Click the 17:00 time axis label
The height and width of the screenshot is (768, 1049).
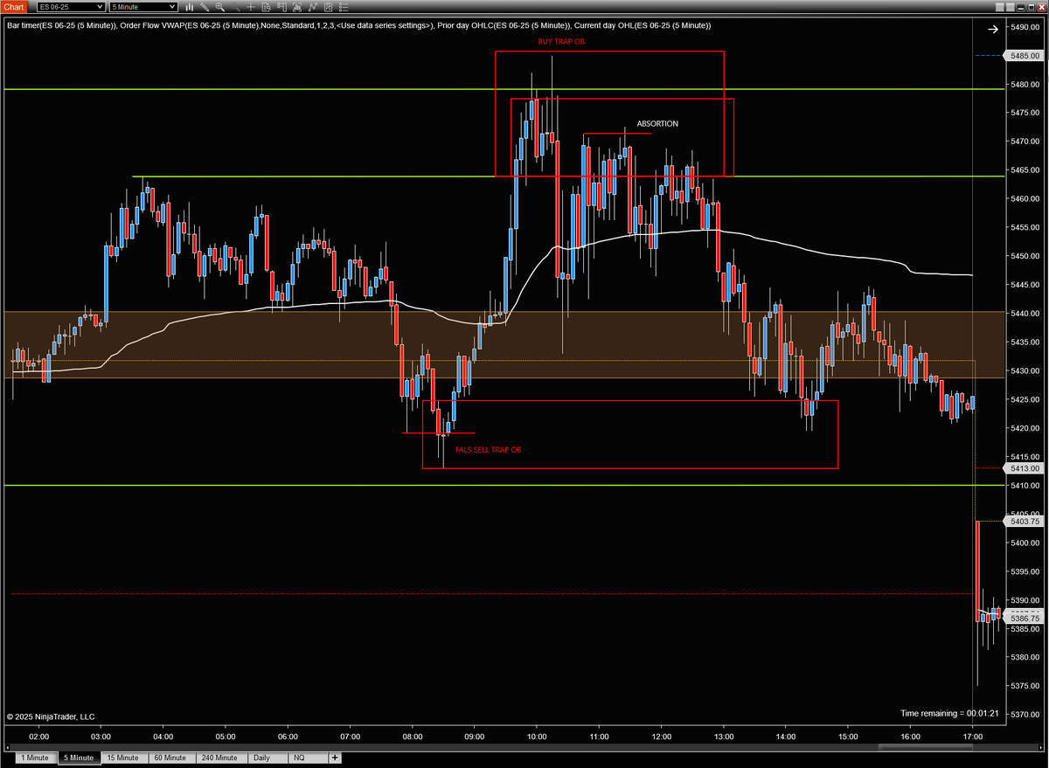[x=972, y=737]
